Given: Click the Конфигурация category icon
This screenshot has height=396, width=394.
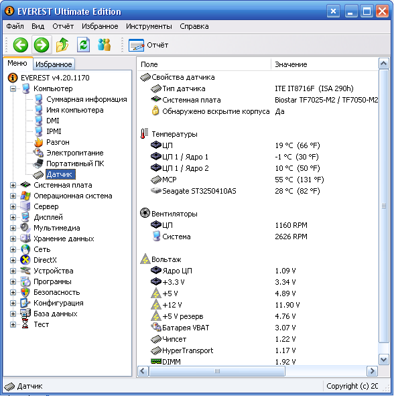Looking at the screenshot, I should [25, 303].
